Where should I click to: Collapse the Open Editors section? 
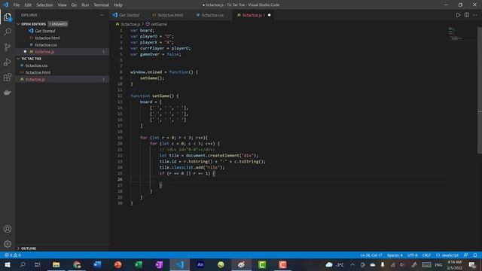pyautogui.click(x=33, y=24)
